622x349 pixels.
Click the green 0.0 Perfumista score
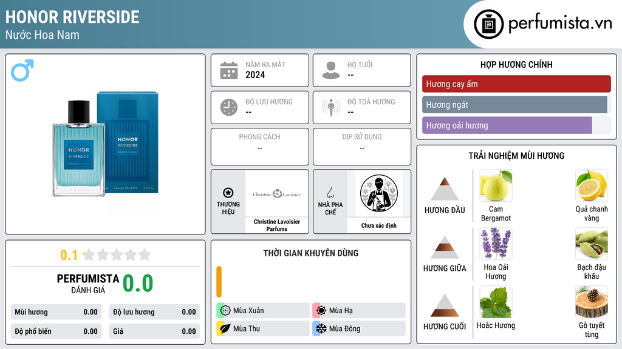pyautogui.click(x=138, y=284)
